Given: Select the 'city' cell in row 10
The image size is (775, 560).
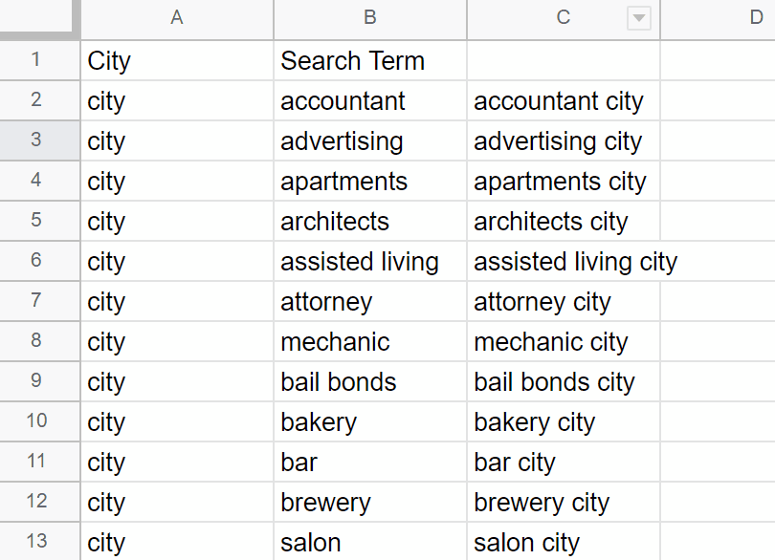Looking at the screenshot, I should click(176, 422).
